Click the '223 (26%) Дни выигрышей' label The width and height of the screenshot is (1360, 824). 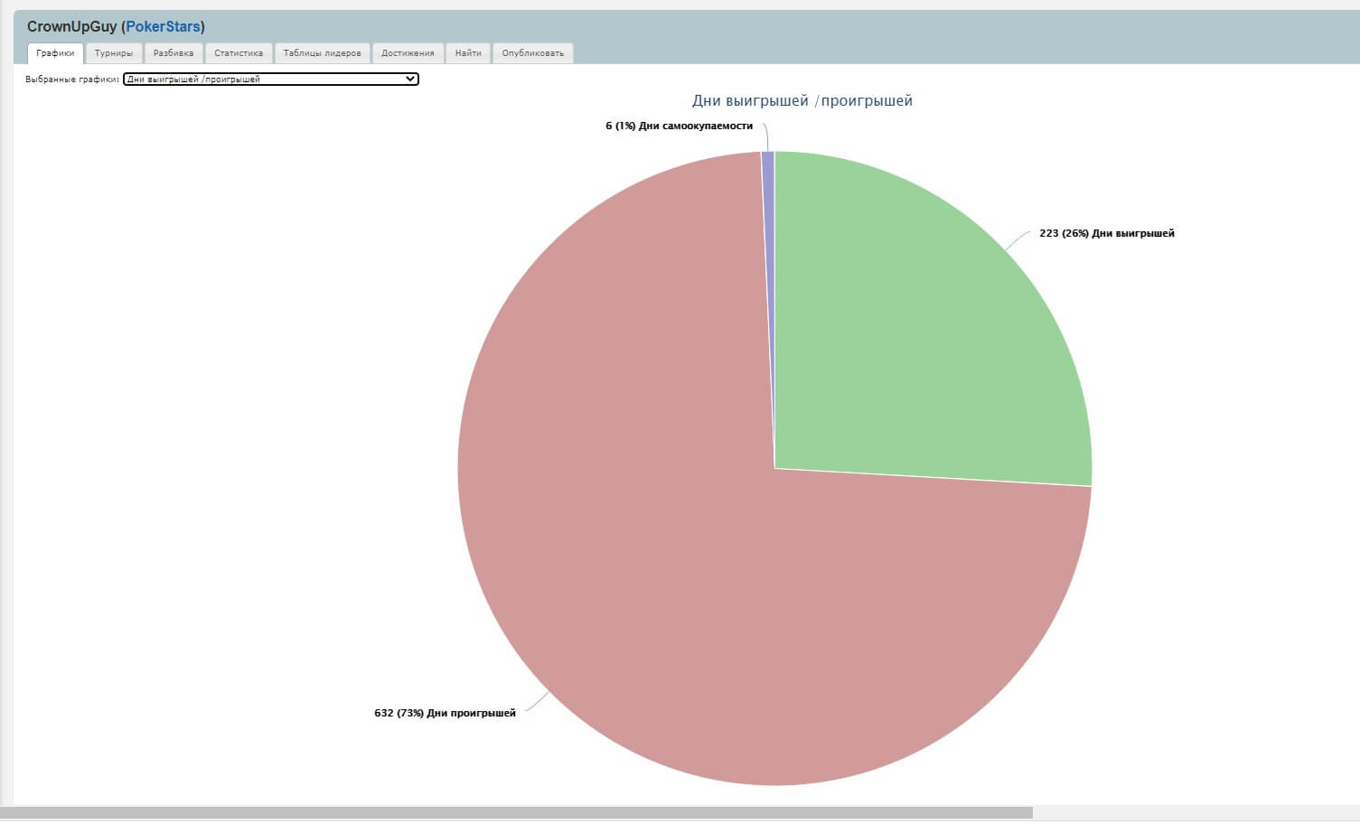point(1106,233)
